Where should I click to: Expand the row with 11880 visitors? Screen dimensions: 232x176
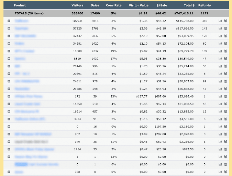click(x=9, y=51)
